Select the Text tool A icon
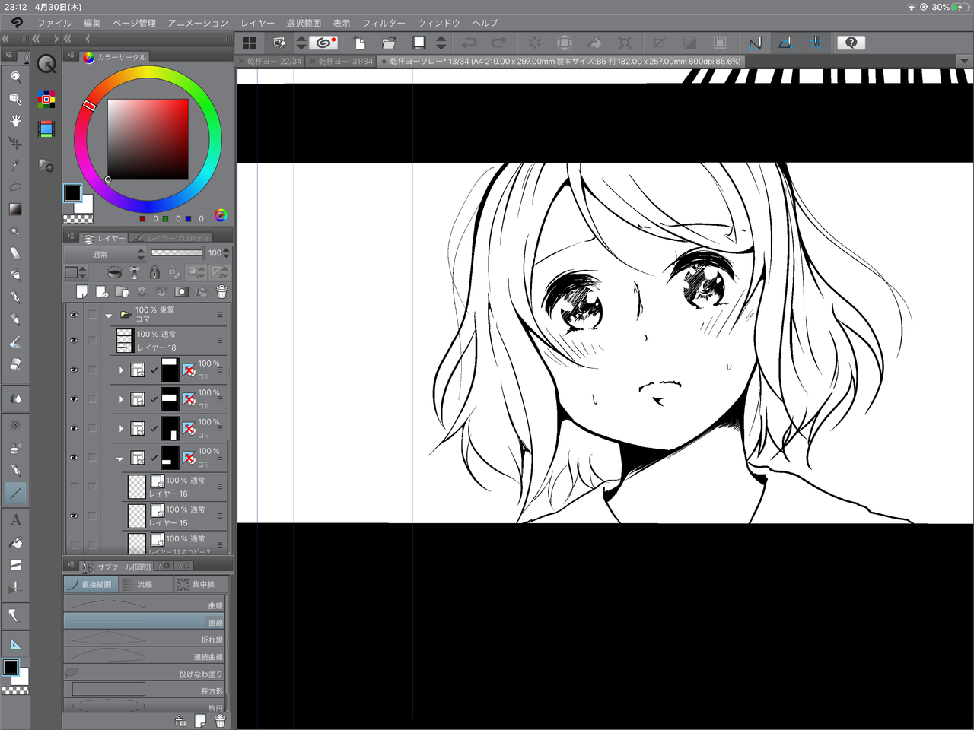This screenshot has height=730, width=974. click(15, 520)
